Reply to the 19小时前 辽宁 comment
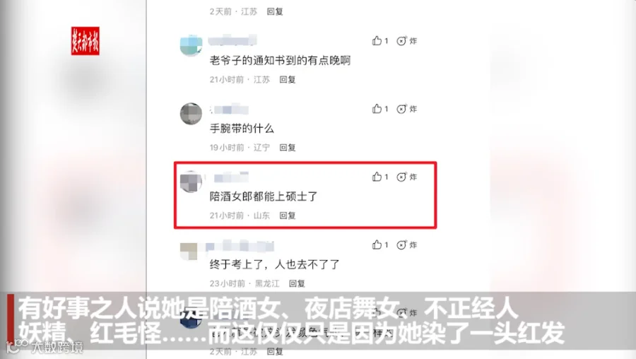Screen dimensions: 636x359 [x=287, y=147]
